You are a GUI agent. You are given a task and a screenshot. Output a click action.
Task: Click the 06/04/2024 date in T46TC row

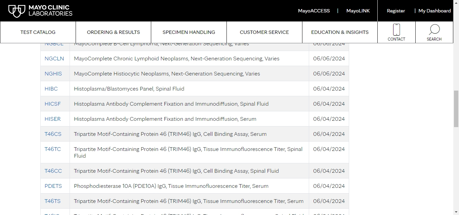(329, 149)
